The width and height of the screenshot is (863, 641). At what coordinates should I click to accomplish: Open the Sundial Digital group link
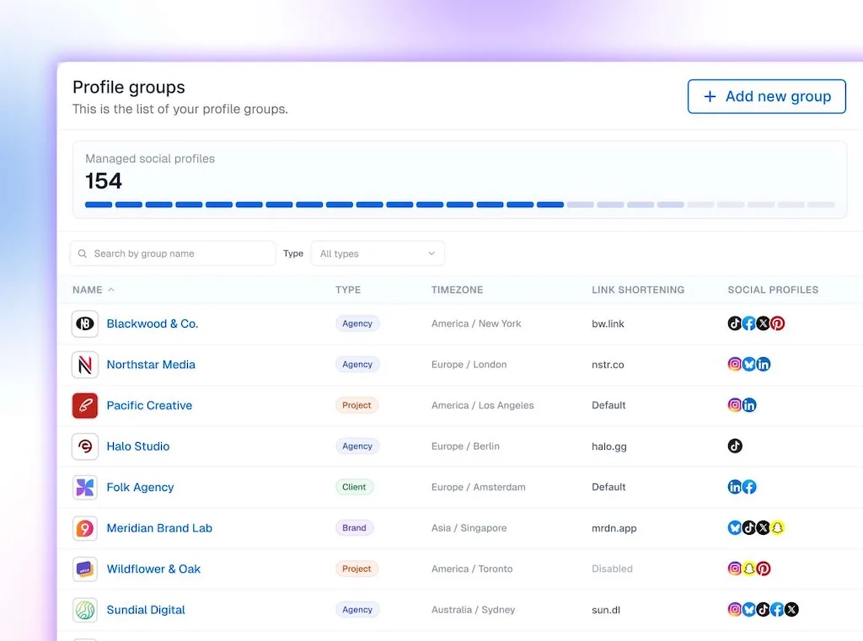146,610
